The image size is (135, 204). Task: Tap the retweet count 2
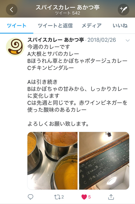click(63, 197)
